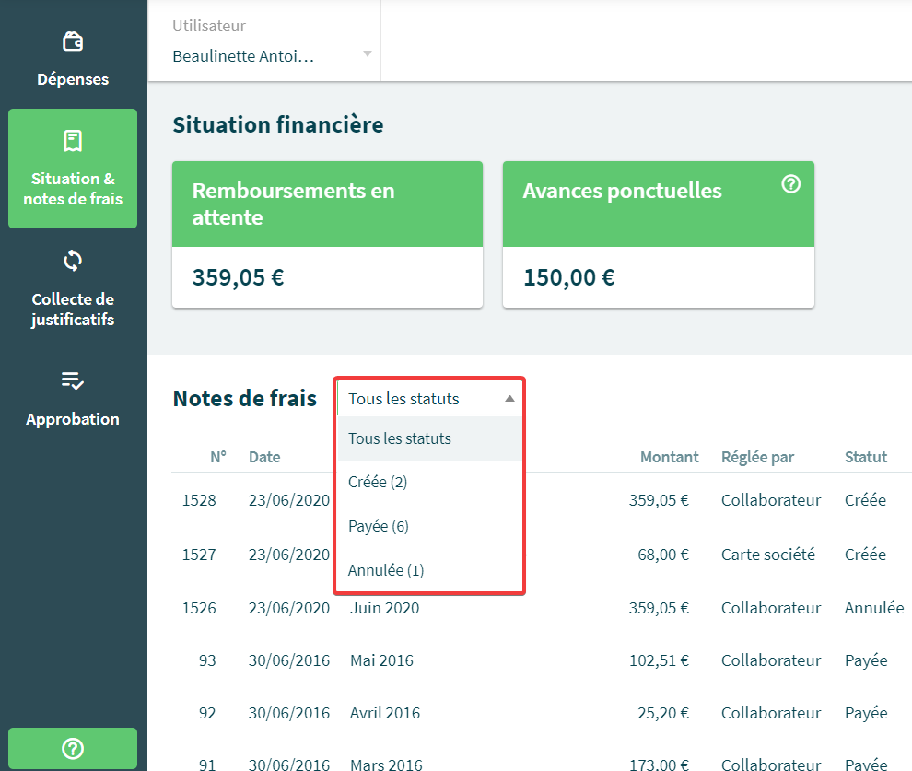Click the Juin 2020 report name
This screenshot has height=771, width=912.
click(x=384, y=608)
